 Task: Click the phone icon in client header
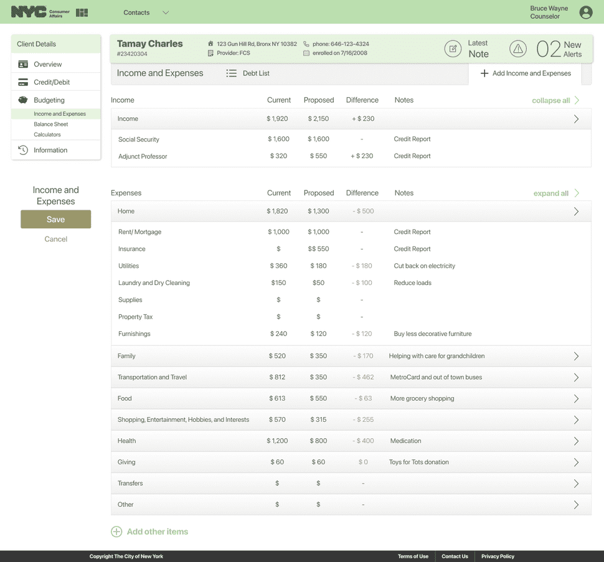point(306,44)
